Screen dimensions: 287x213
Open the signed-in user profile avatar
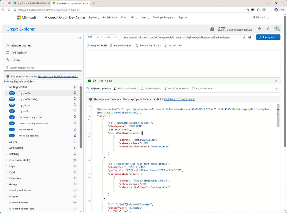click(277, 29)
